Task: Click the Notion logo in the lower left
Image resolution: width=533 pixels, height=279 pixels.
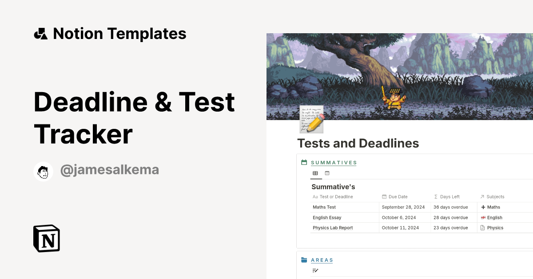Action: click(x=46, y=238)
